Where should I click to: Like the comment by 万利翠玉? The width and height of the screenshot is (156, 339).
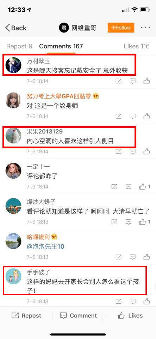[x=147, y=81]
